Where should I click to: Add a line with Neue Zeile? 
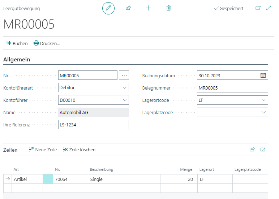43,150
